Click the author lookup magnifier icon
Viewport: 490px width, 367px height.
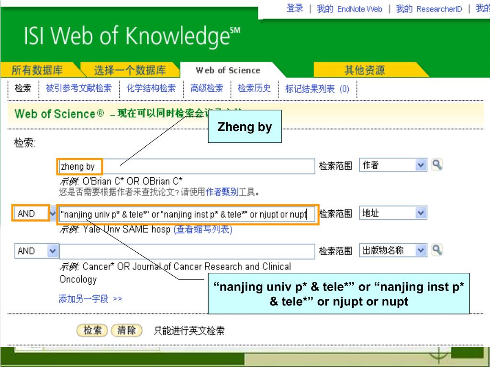[x=437, y=164]
